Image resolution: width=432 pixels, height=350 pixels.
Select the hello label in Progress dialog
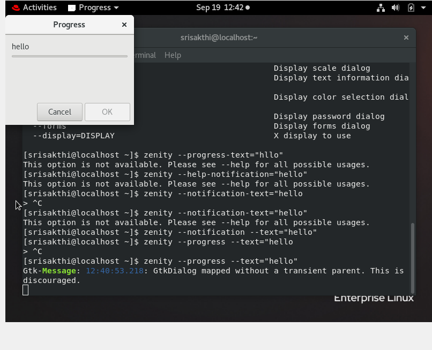click(x=20, y=47)
